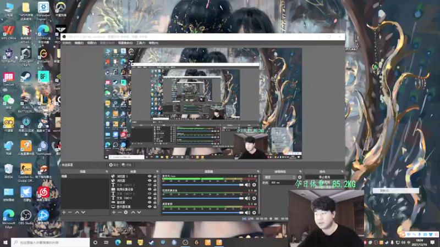This screenshot has height=247, width=440.
Task: Mute the 视频采集设备 mixer speaker icon
Action: (247, 198)
